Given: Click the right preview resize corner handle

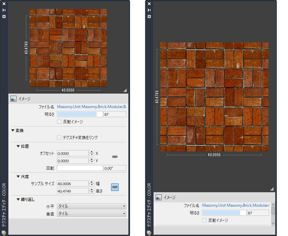Looking at the screenshot, I should (x=272, y=189).
